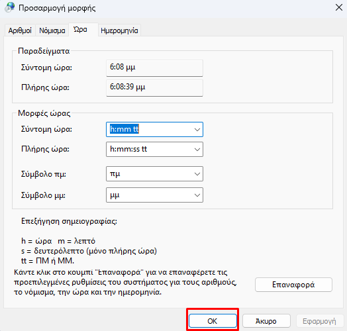Open the Πλήρης ώρα format dropdown arrow
347x331 pixels.
pos(197,150)
